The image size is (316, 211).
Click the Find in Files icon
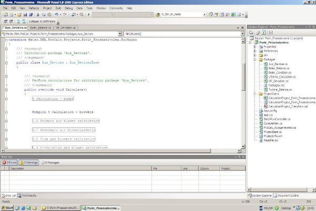click(158, 15)
